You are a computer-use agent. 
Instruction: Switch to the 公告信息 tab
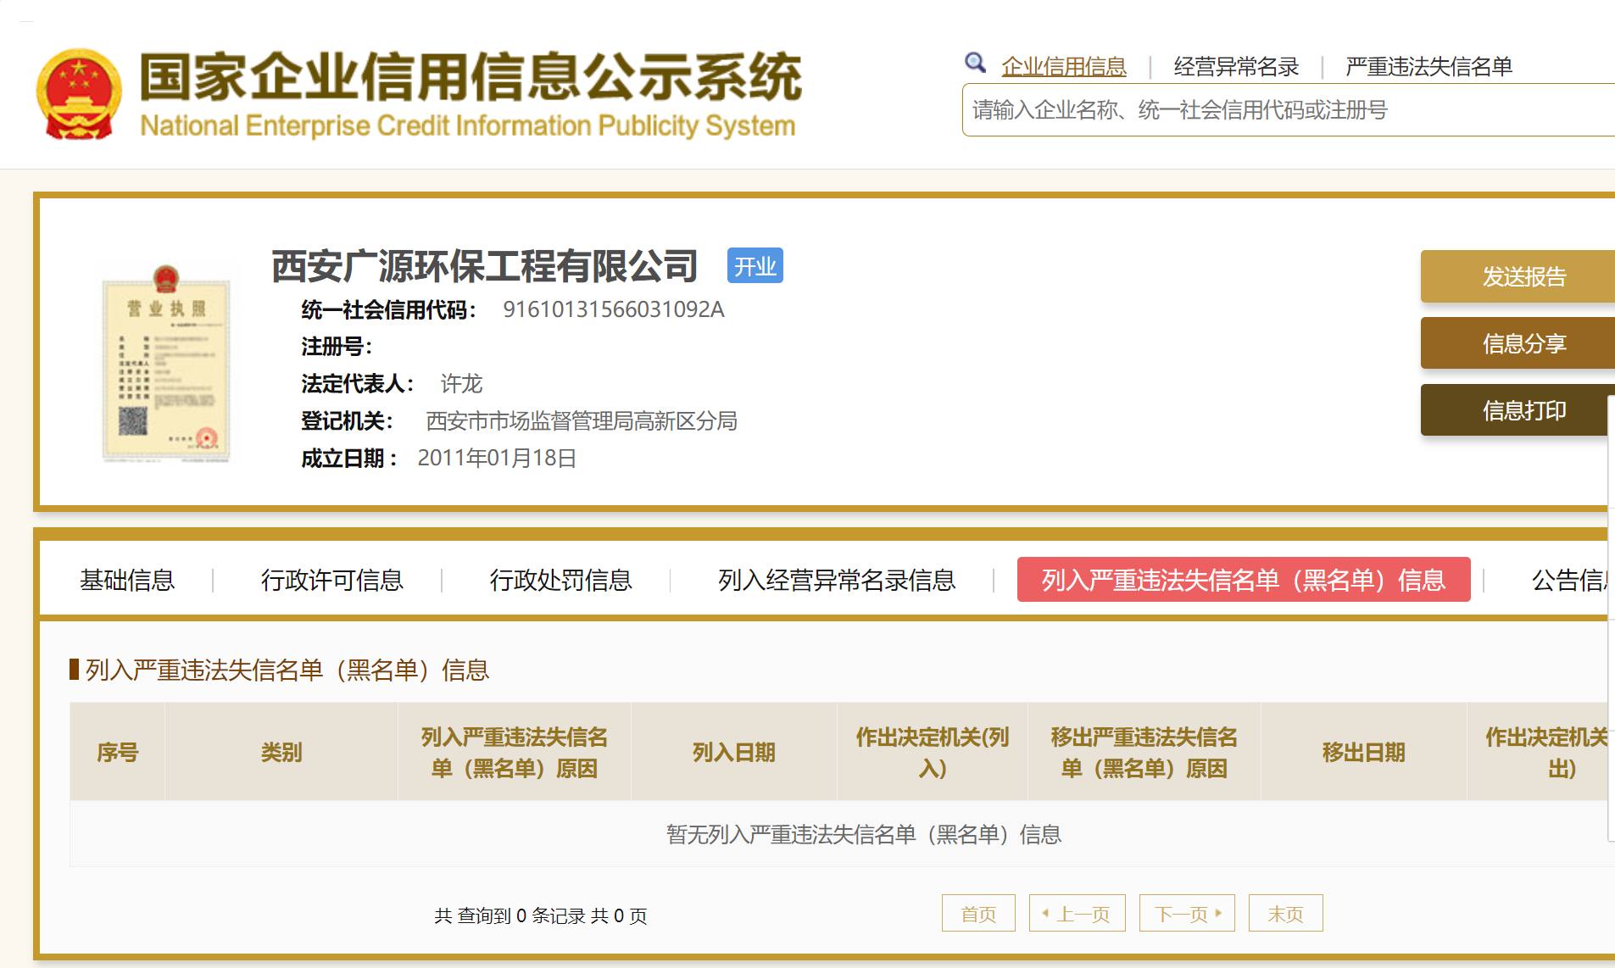(x=1570, y=580)
